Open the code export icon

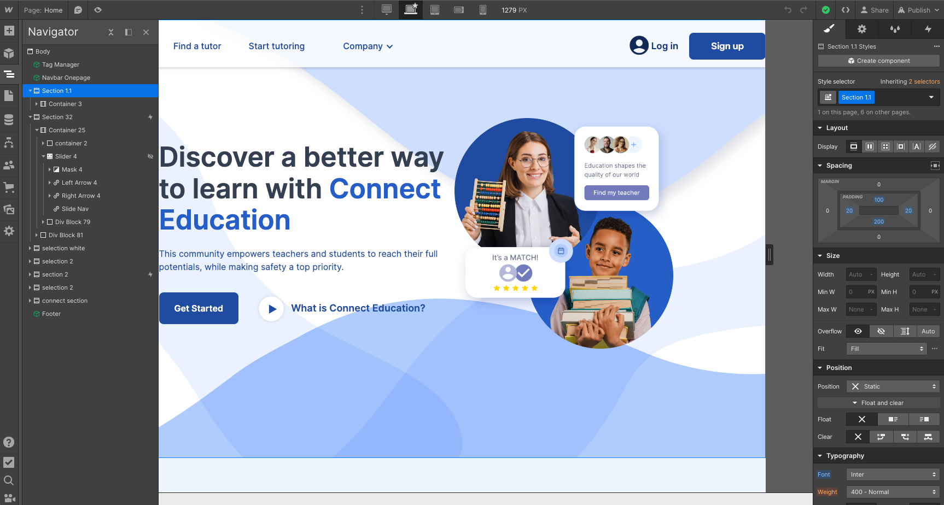tap(846, 10)
